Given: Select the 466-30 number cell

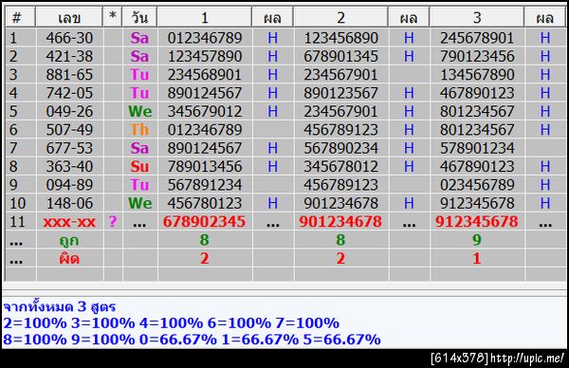Looking at the screenshot, I should pos(69,38).
